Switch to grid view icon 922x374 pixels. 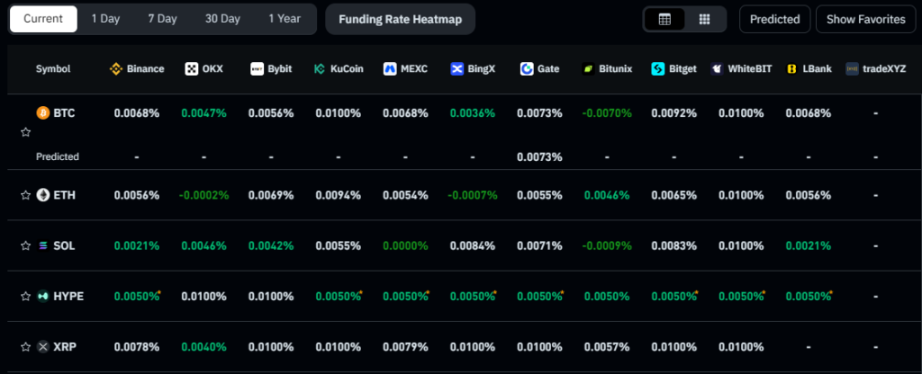704,20
